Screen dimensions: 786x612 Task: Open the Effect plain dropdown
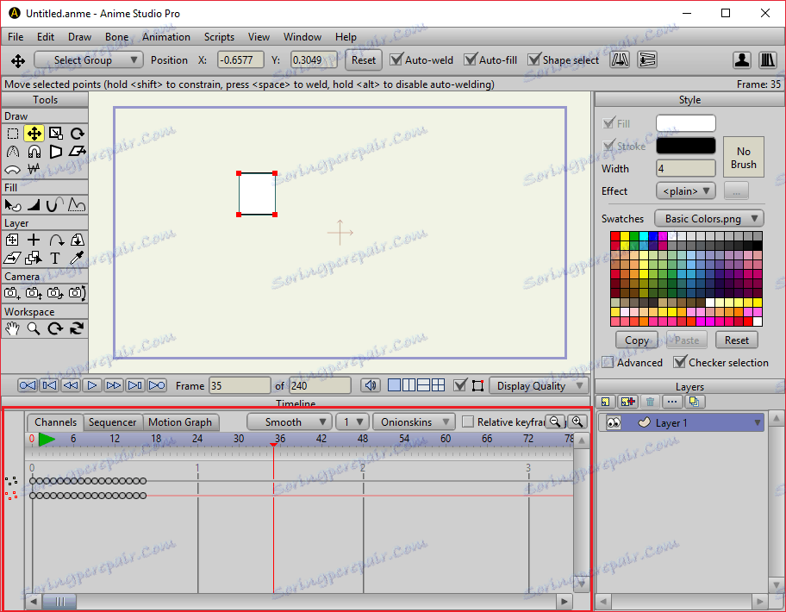point(686,191)
